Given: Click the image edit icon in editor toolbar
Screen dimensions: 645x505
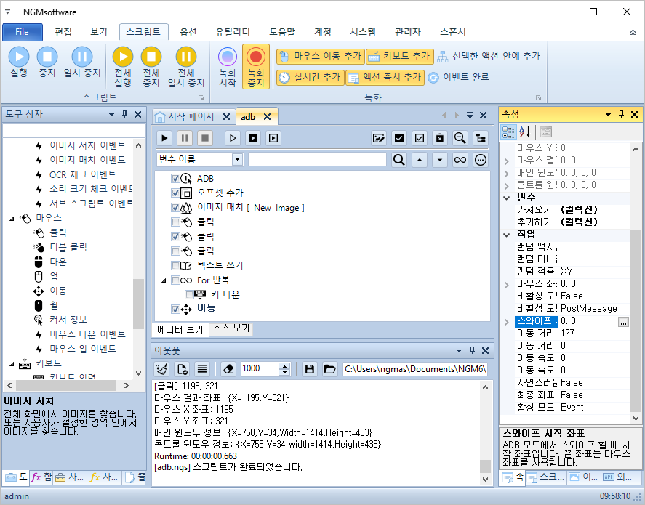Looking at the screenshot, I should (x=378, y=138).
